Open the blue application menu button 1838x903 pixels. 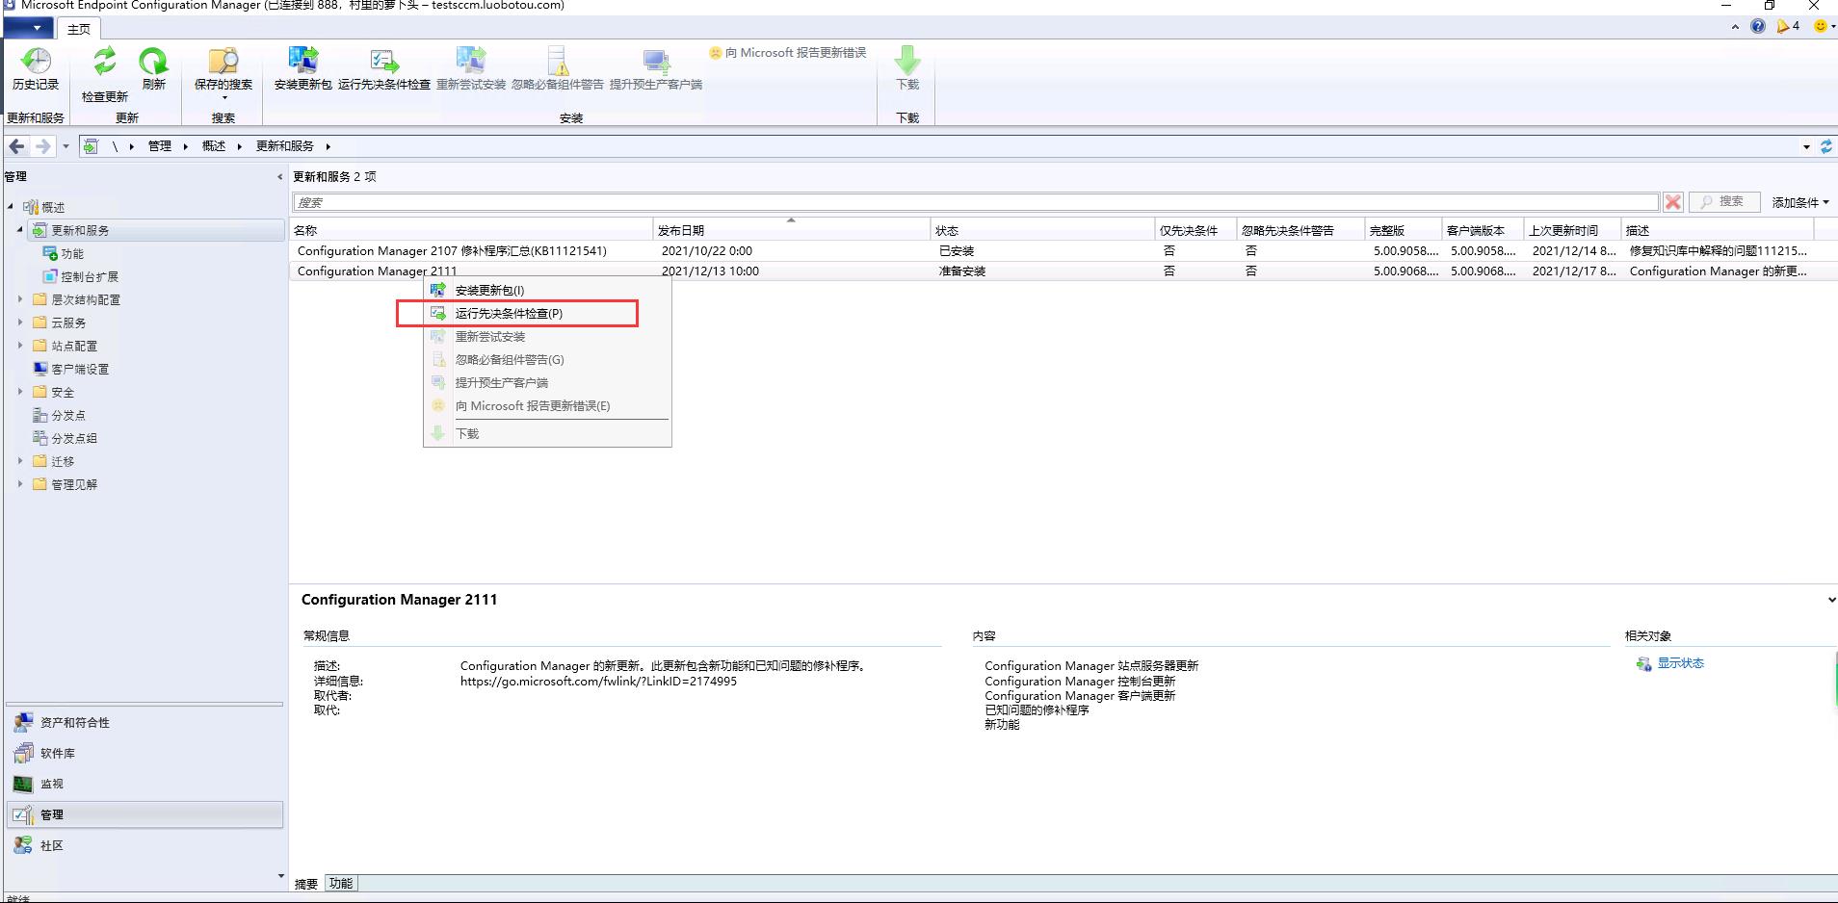pos(27,29)
